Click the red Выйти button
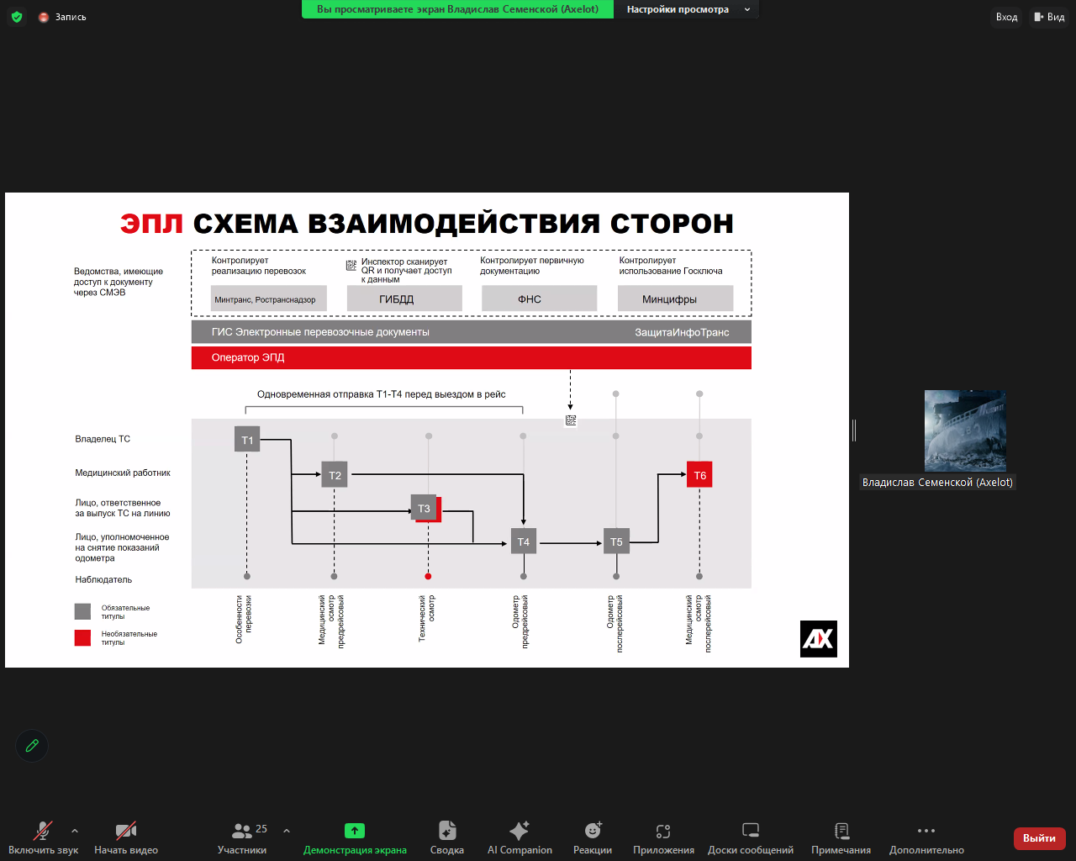Image resolution: width=1076 pixels, height=861 pixels. pos(1039,838)
